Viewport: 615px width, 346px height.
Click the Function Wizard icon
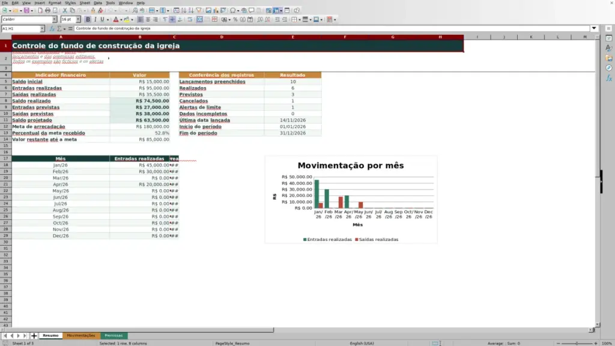tap(52, 29)
